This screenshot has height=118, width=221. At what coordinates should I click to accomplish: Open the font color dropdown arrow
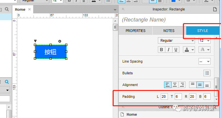click(193, 50)
